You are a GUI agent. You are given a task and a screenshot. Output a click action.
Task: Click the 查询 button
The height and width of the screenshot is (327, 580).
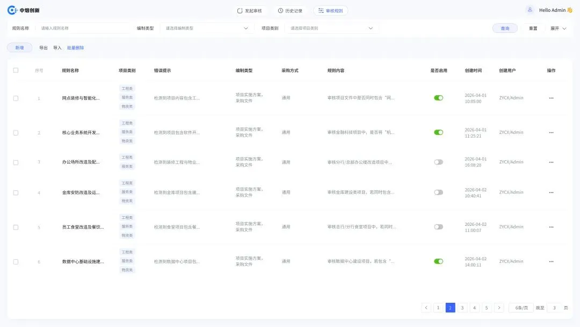click(x=505, y=28)
